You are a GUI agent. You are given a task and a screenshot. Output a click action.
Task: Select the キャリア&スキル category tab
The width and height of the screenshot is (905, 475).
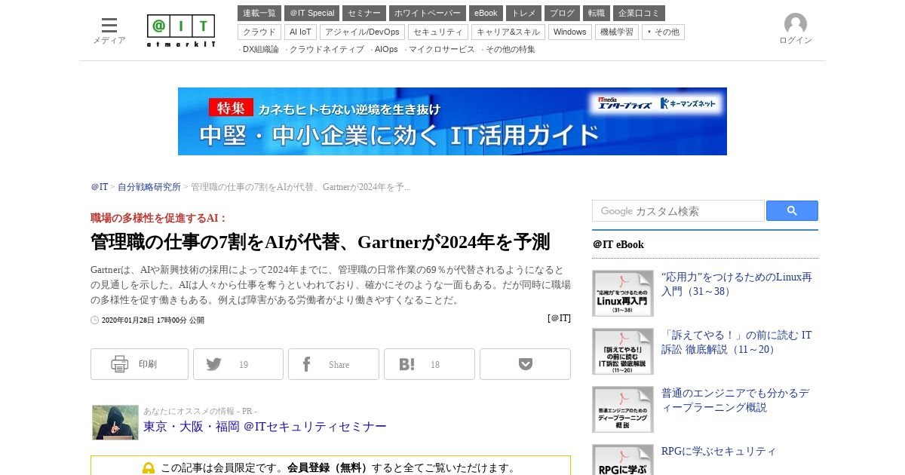[508, 32]
